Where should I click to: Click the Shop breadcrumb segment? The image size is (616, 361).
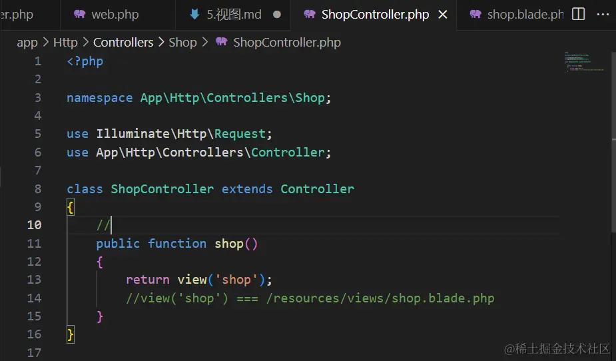tap(182, 43)
